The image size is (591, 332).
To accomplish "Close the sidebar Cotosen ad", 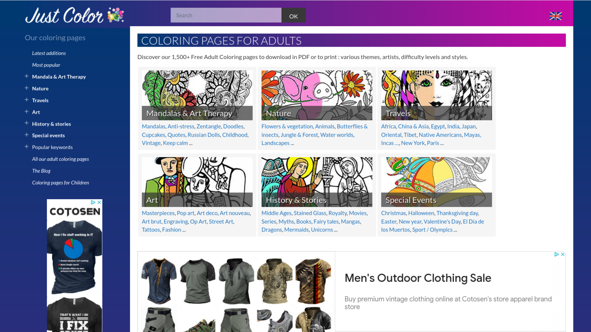I will [99, 202].
